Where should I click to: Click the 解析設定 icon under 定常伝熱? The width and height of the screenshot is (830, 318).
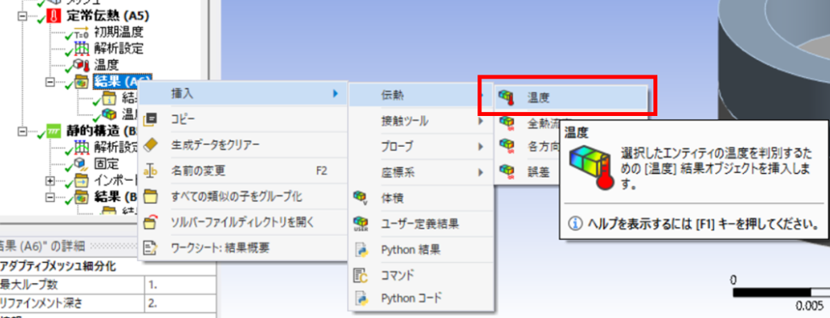(82, 49)
